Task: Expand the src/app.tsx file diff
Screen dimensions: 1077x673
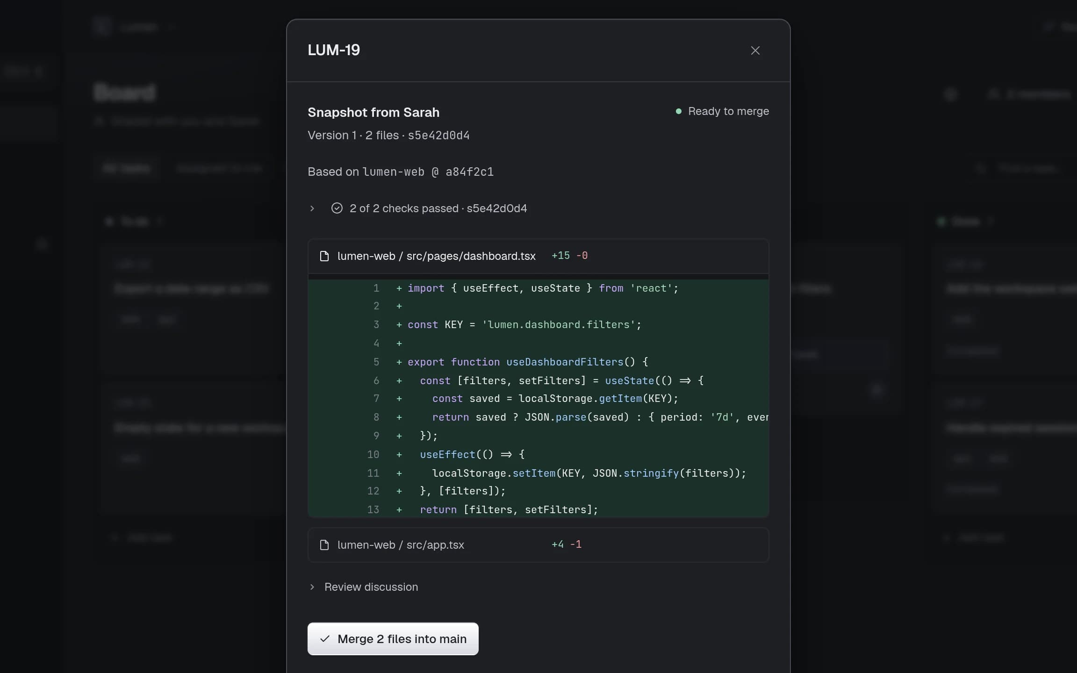Action: (538, 545)
